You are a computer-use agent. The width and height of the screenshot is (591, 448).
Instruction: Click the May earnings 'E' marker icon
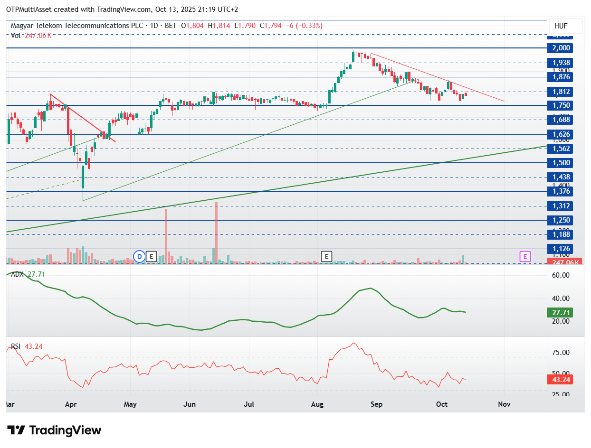[151, 257]
